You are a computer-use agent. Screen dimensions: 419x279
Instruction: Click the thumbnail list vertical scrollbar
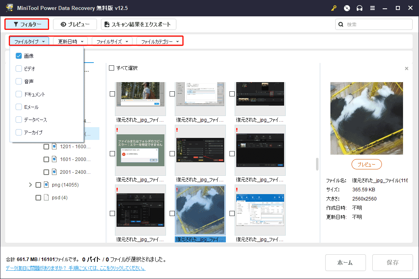pos(317,164)
